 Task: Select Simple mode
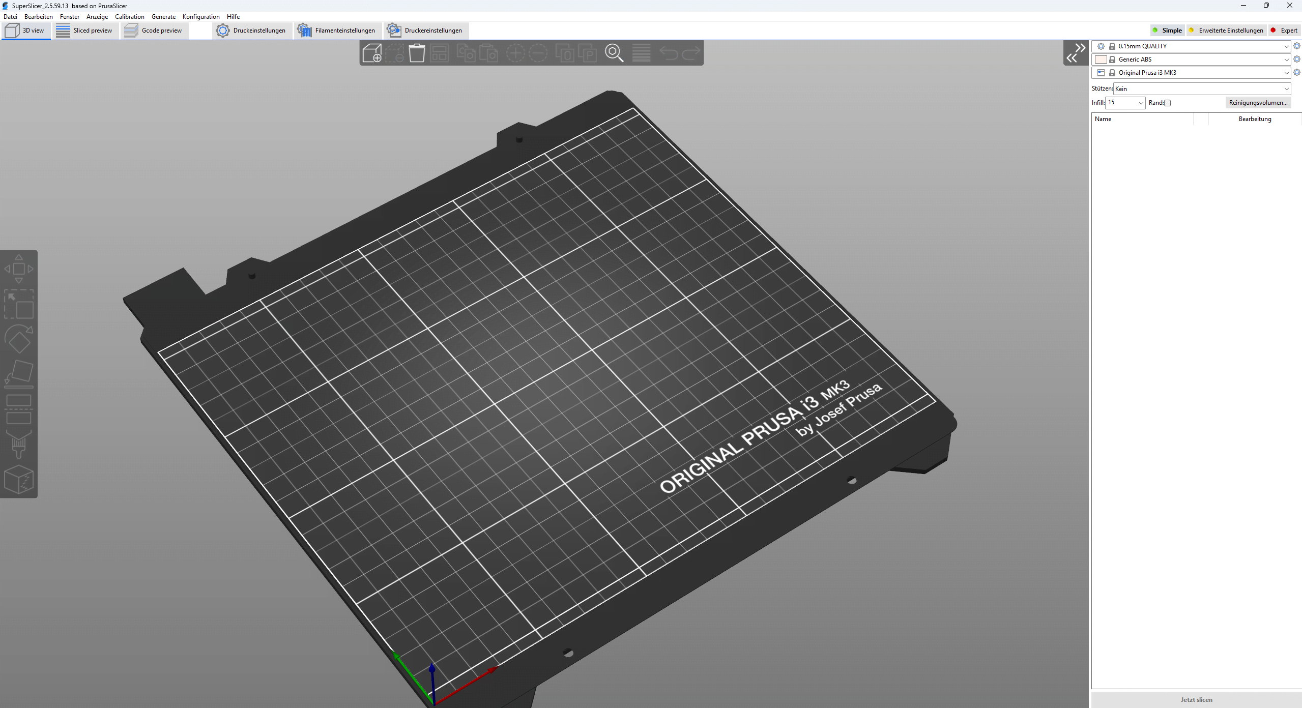point(1168,31)
